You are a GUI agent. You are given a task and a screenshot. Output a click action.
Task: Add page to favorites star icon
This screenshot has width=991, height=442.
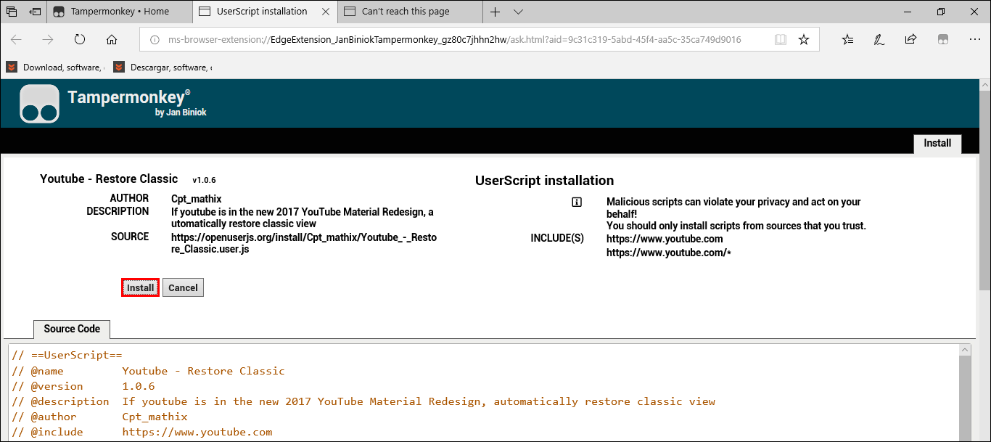tap(804, 40)
